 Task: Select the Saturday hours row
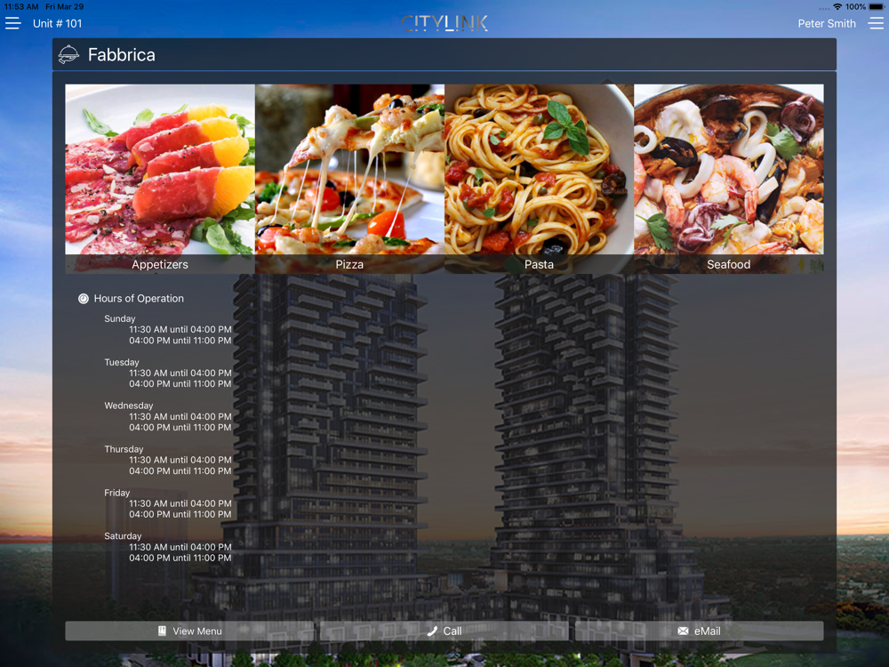click(x=168, y=547)
